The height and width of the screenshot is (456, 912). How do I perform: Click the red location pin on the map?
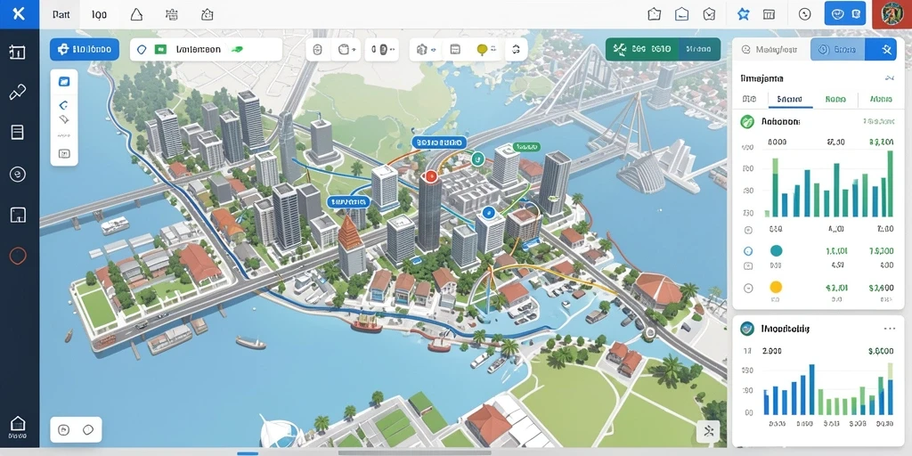click(x=430, y=175)
